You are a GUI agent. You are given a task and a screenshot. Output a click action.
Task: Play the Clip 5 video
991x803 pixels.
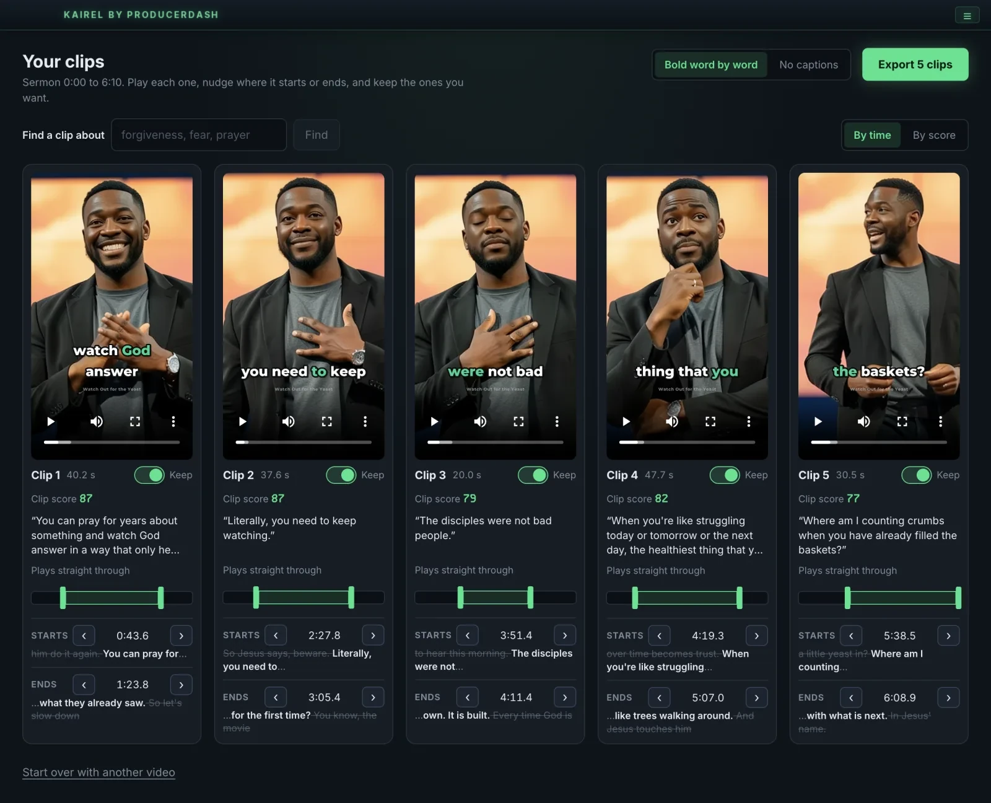818,421
